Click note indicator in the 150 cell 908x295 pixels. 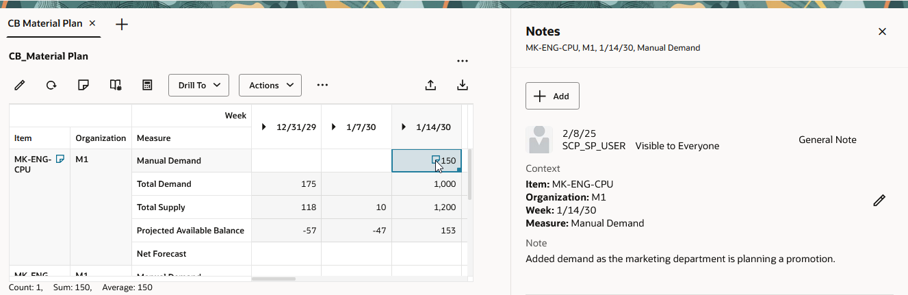point(436,159)
